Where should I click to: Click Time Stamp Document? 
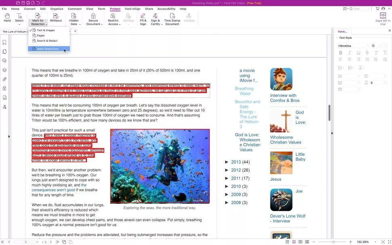pyautogui.click(x=172, y=19)
